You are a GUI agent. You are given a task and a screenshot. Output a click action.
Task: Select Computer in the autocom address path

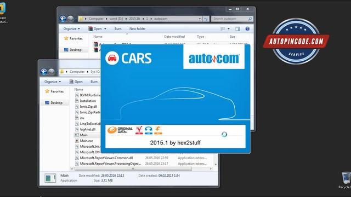click(96, 19)
